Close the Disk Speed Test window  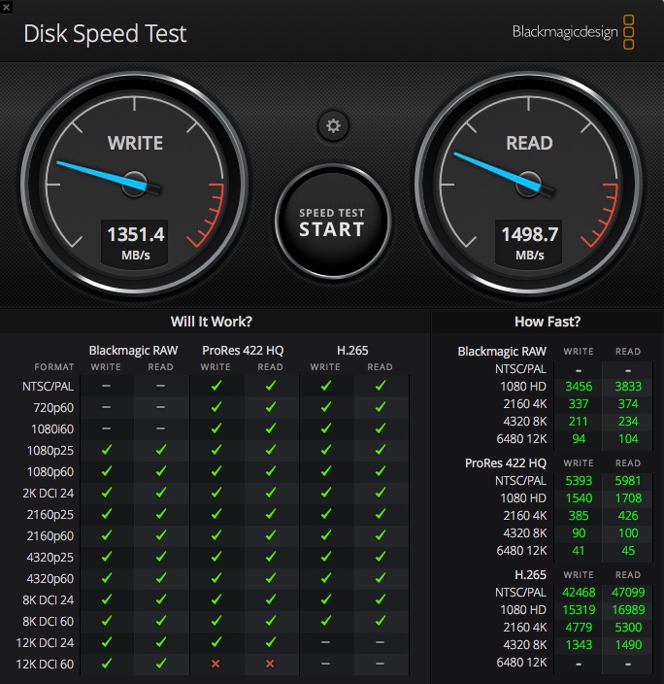point(6,7)
